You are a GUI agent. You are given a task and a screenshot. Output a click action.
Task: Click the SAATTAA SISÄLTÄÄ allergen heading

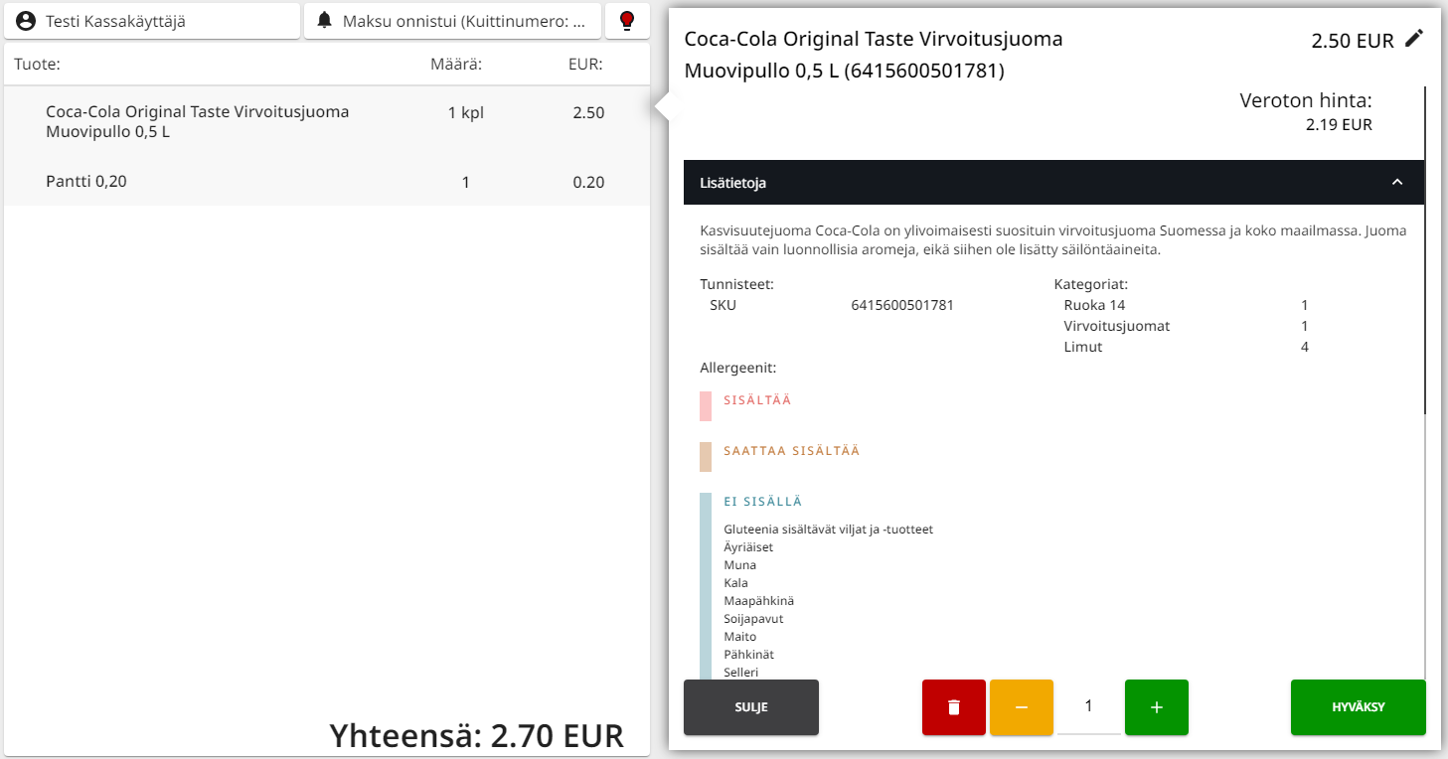pyautogui.click(x=791, y=451)
